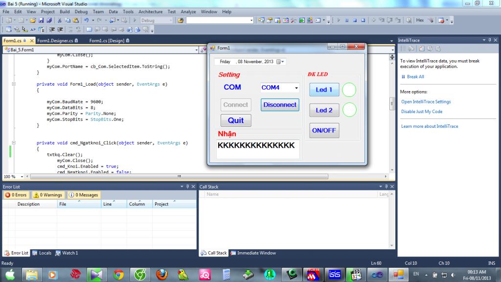Click the code editor vertical scrollbar thumb
501x282 pixels.
(391, 104)
